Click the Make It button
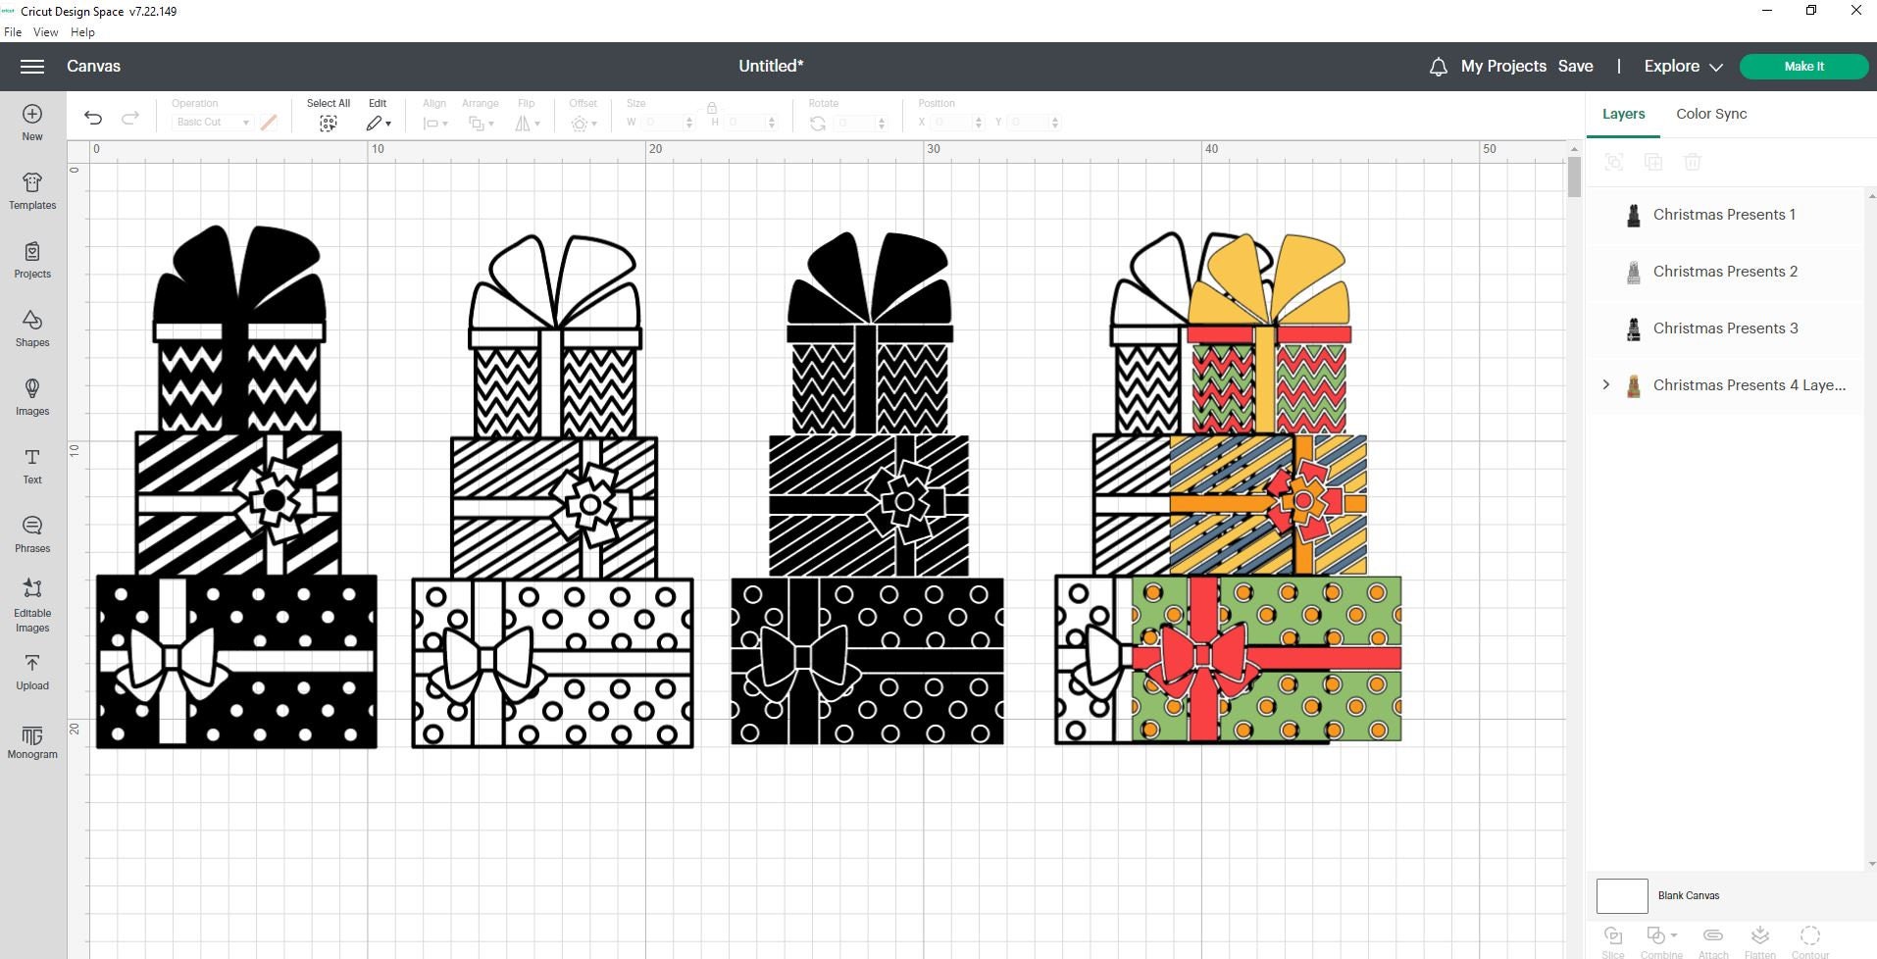Screen dimensions: 1877x959 [x=1803, y=66]
